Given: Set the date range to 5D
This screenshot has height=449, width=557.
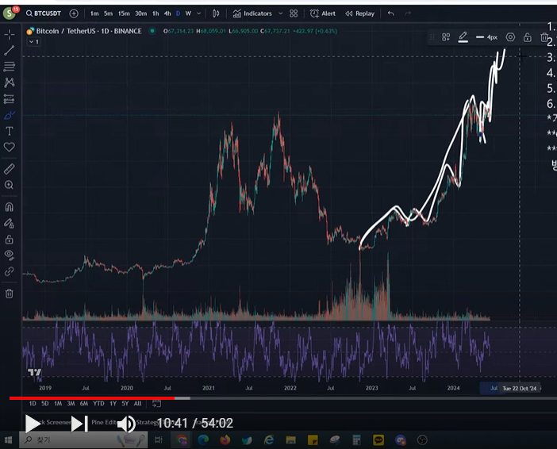Looking at the screenshot, I should pos(44,403).
